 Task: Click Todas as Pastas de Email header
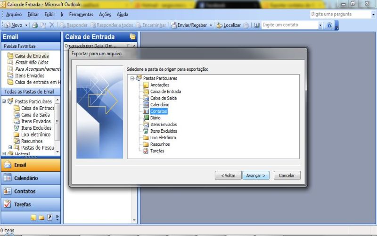31,92
